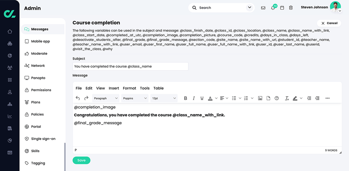
Task: Click Steven Johnson's profile avatar
Action: click(335, 7)
